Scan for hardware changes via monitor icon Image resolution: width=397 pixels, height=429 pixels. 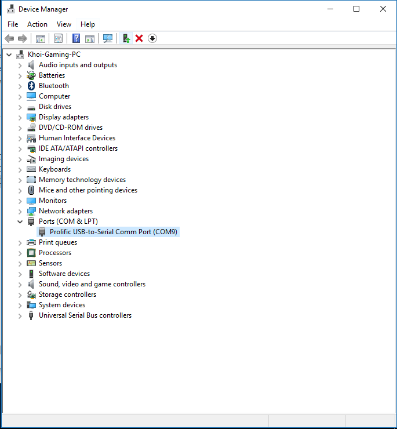[x=108, y=39]
